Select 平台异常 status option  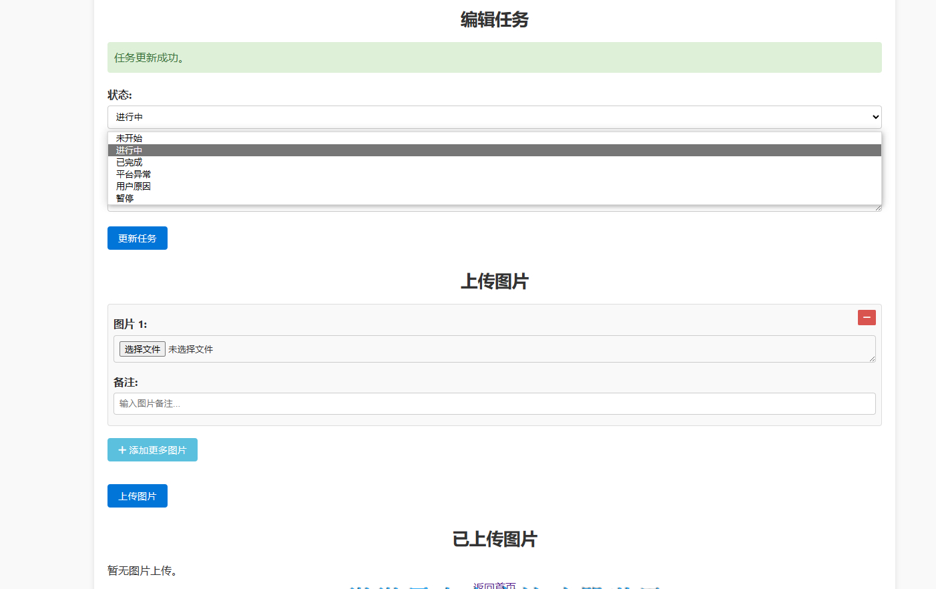tap(134, 174)
